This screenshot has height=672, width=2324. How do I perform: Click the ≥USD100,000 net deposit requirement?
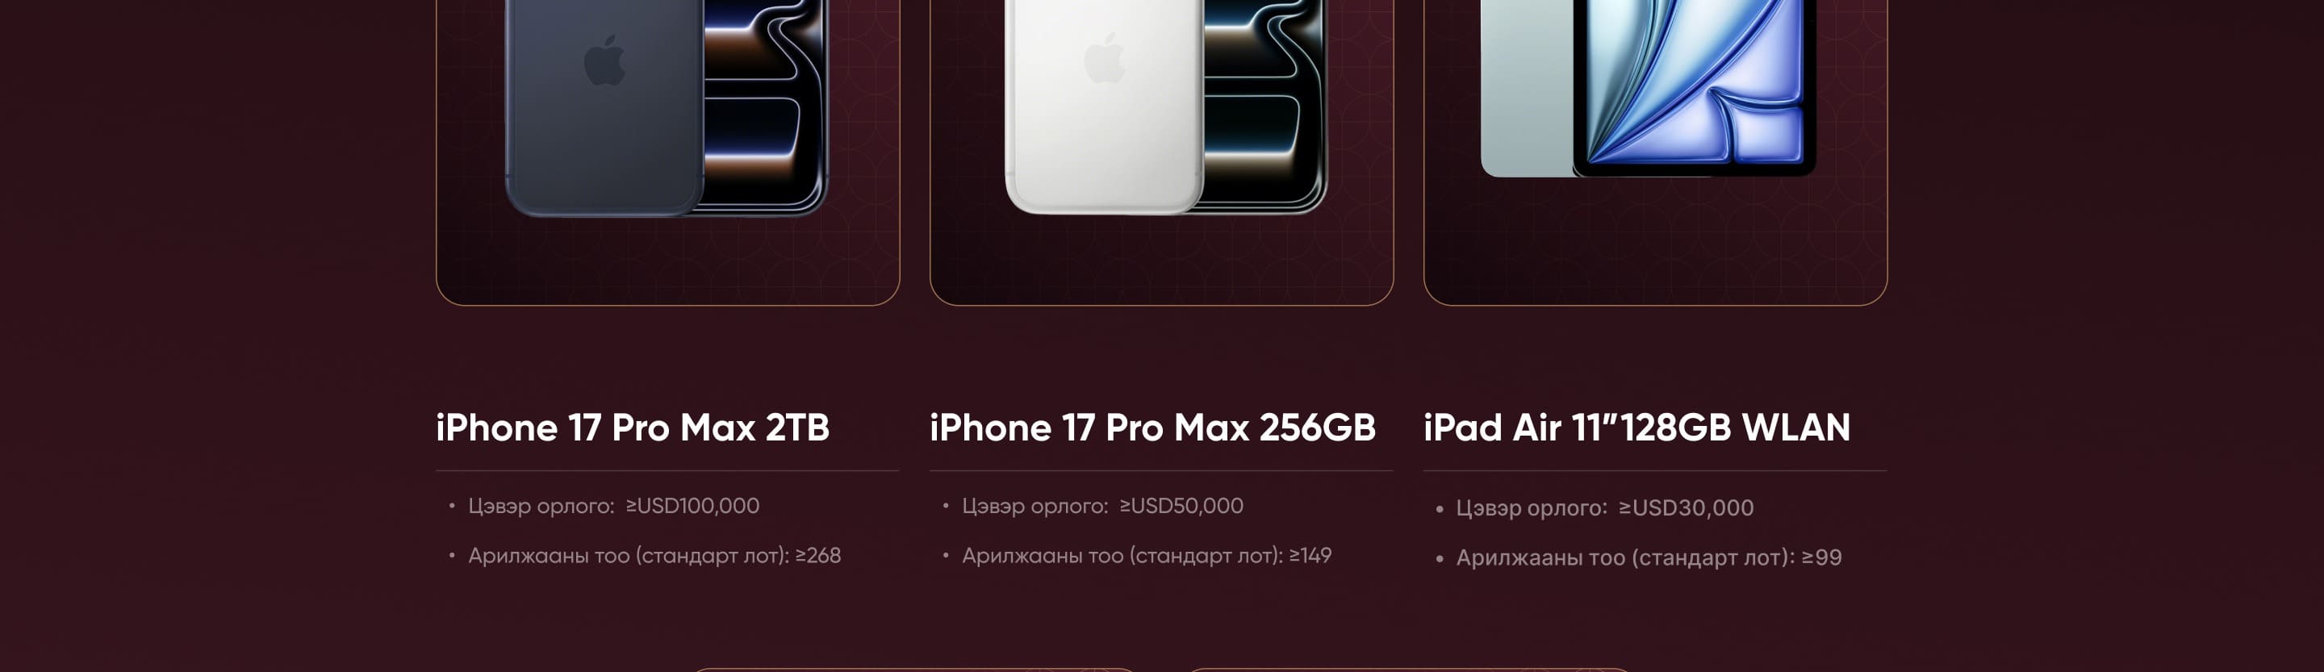(692, 506)
